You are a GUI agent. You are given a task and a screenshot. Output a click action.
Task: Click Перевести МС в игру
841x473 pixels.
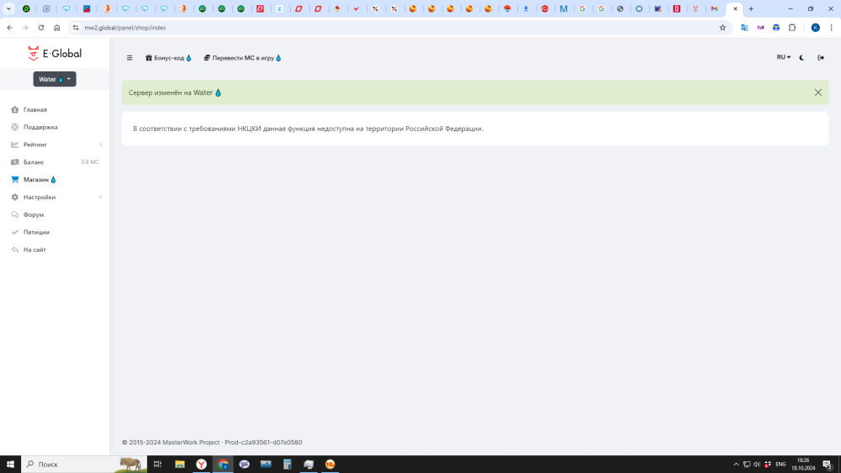click(242, 58)
